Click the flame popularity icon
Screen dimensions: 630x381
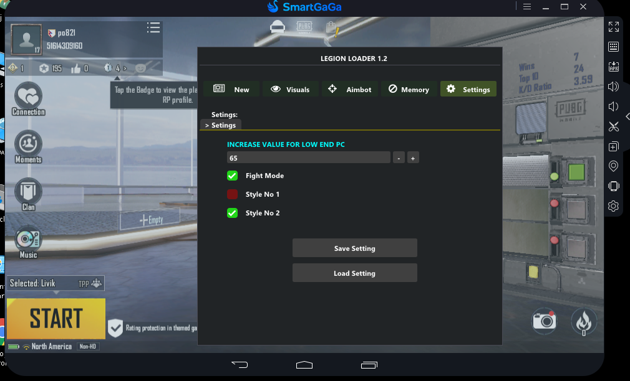coord(584,322)
